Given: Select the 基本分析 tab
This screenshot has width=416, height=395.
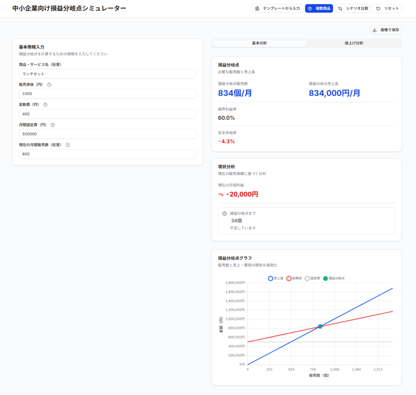Looking at the screenshot, I should pos(259,43).
